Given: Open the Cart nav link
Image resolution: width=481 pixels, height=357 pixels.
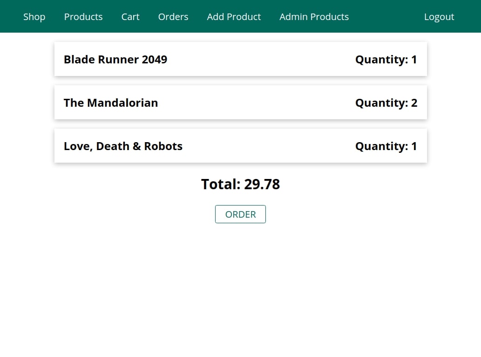Looking at the screenshot, I should 130,17.
